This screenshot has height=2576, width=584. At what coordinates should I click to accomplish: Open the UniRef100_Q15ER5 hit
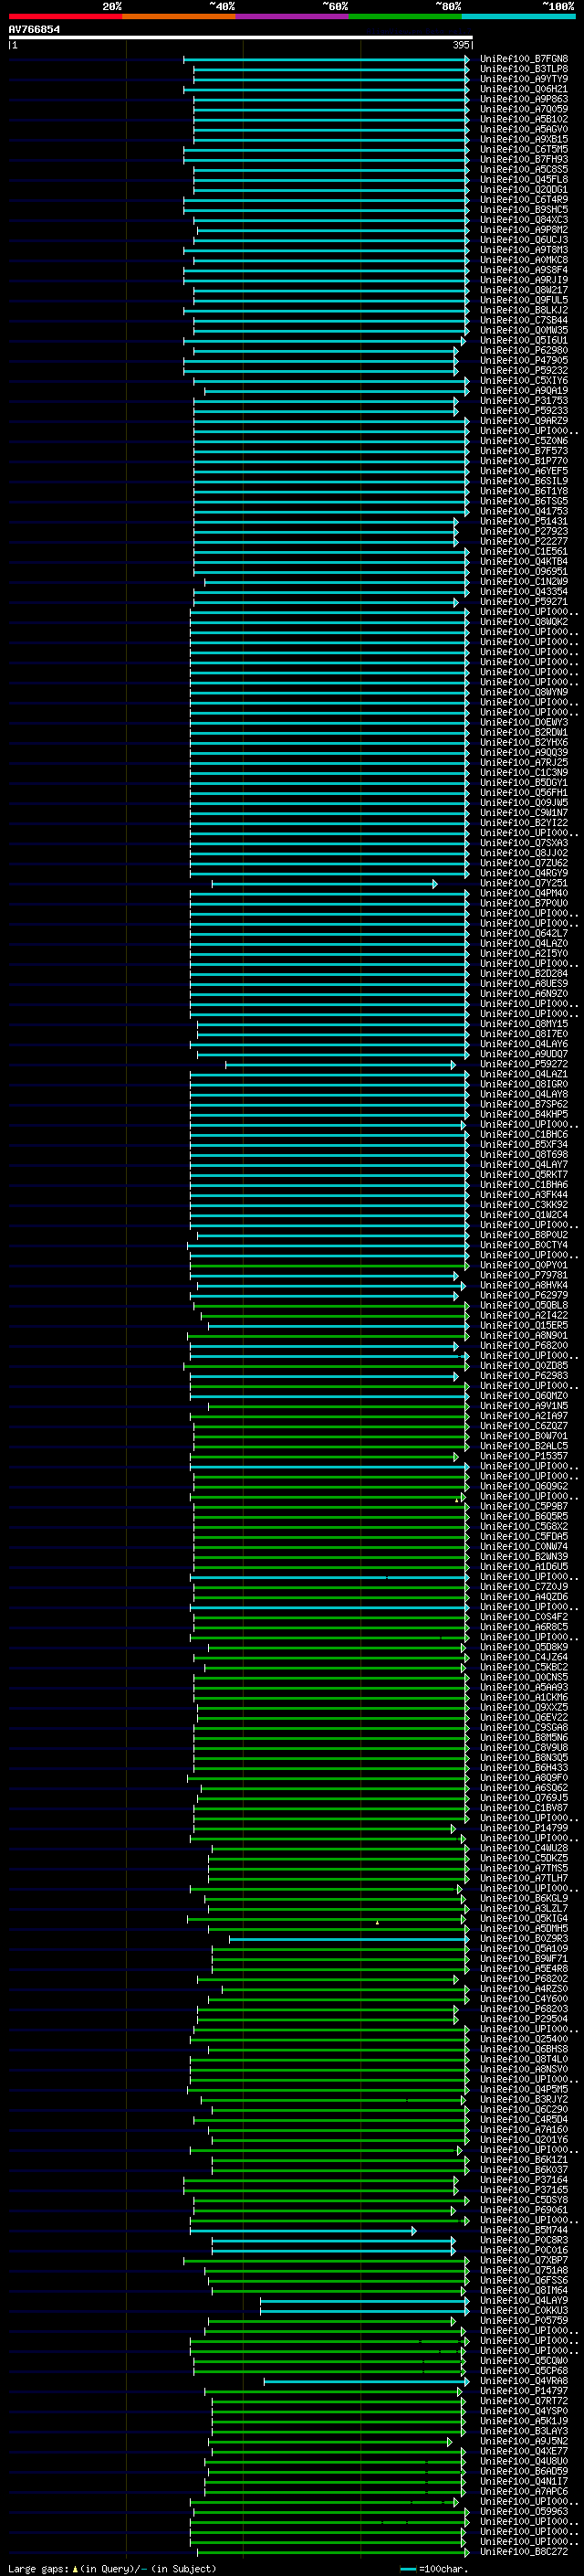click(x=524, y=1325)
